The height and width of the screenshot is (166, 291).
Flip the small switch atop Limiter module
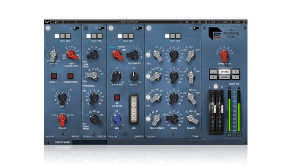[x=139, y=28]
